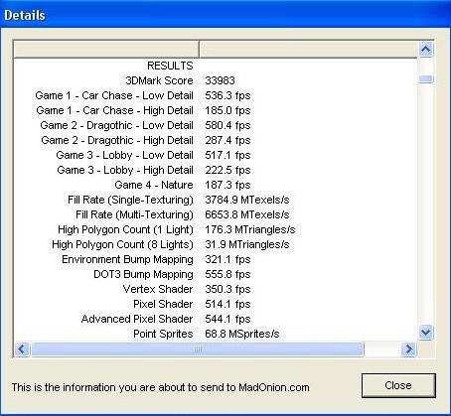
Task: Click the right column header
Action: pos(308,50)
